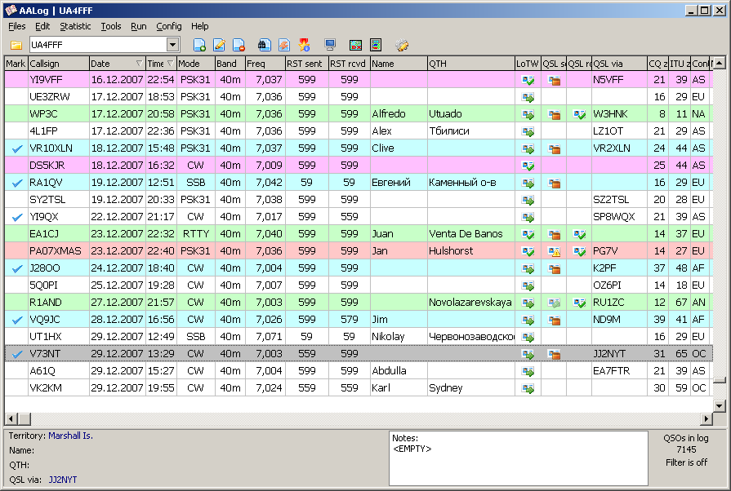The image size is (731, 491).
Task: Click the edit QSO pencil icon
Action: pos(220,45)
